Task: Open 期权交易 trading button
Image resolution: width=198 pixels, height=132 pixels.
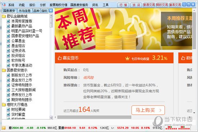Action: (162, 5)
